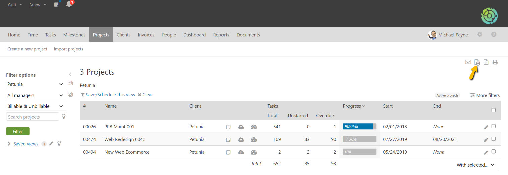Toggle the select-all checkbox in table header
Image resolution: width=508 pixels, height=175 pixels.
pos(493,110)
